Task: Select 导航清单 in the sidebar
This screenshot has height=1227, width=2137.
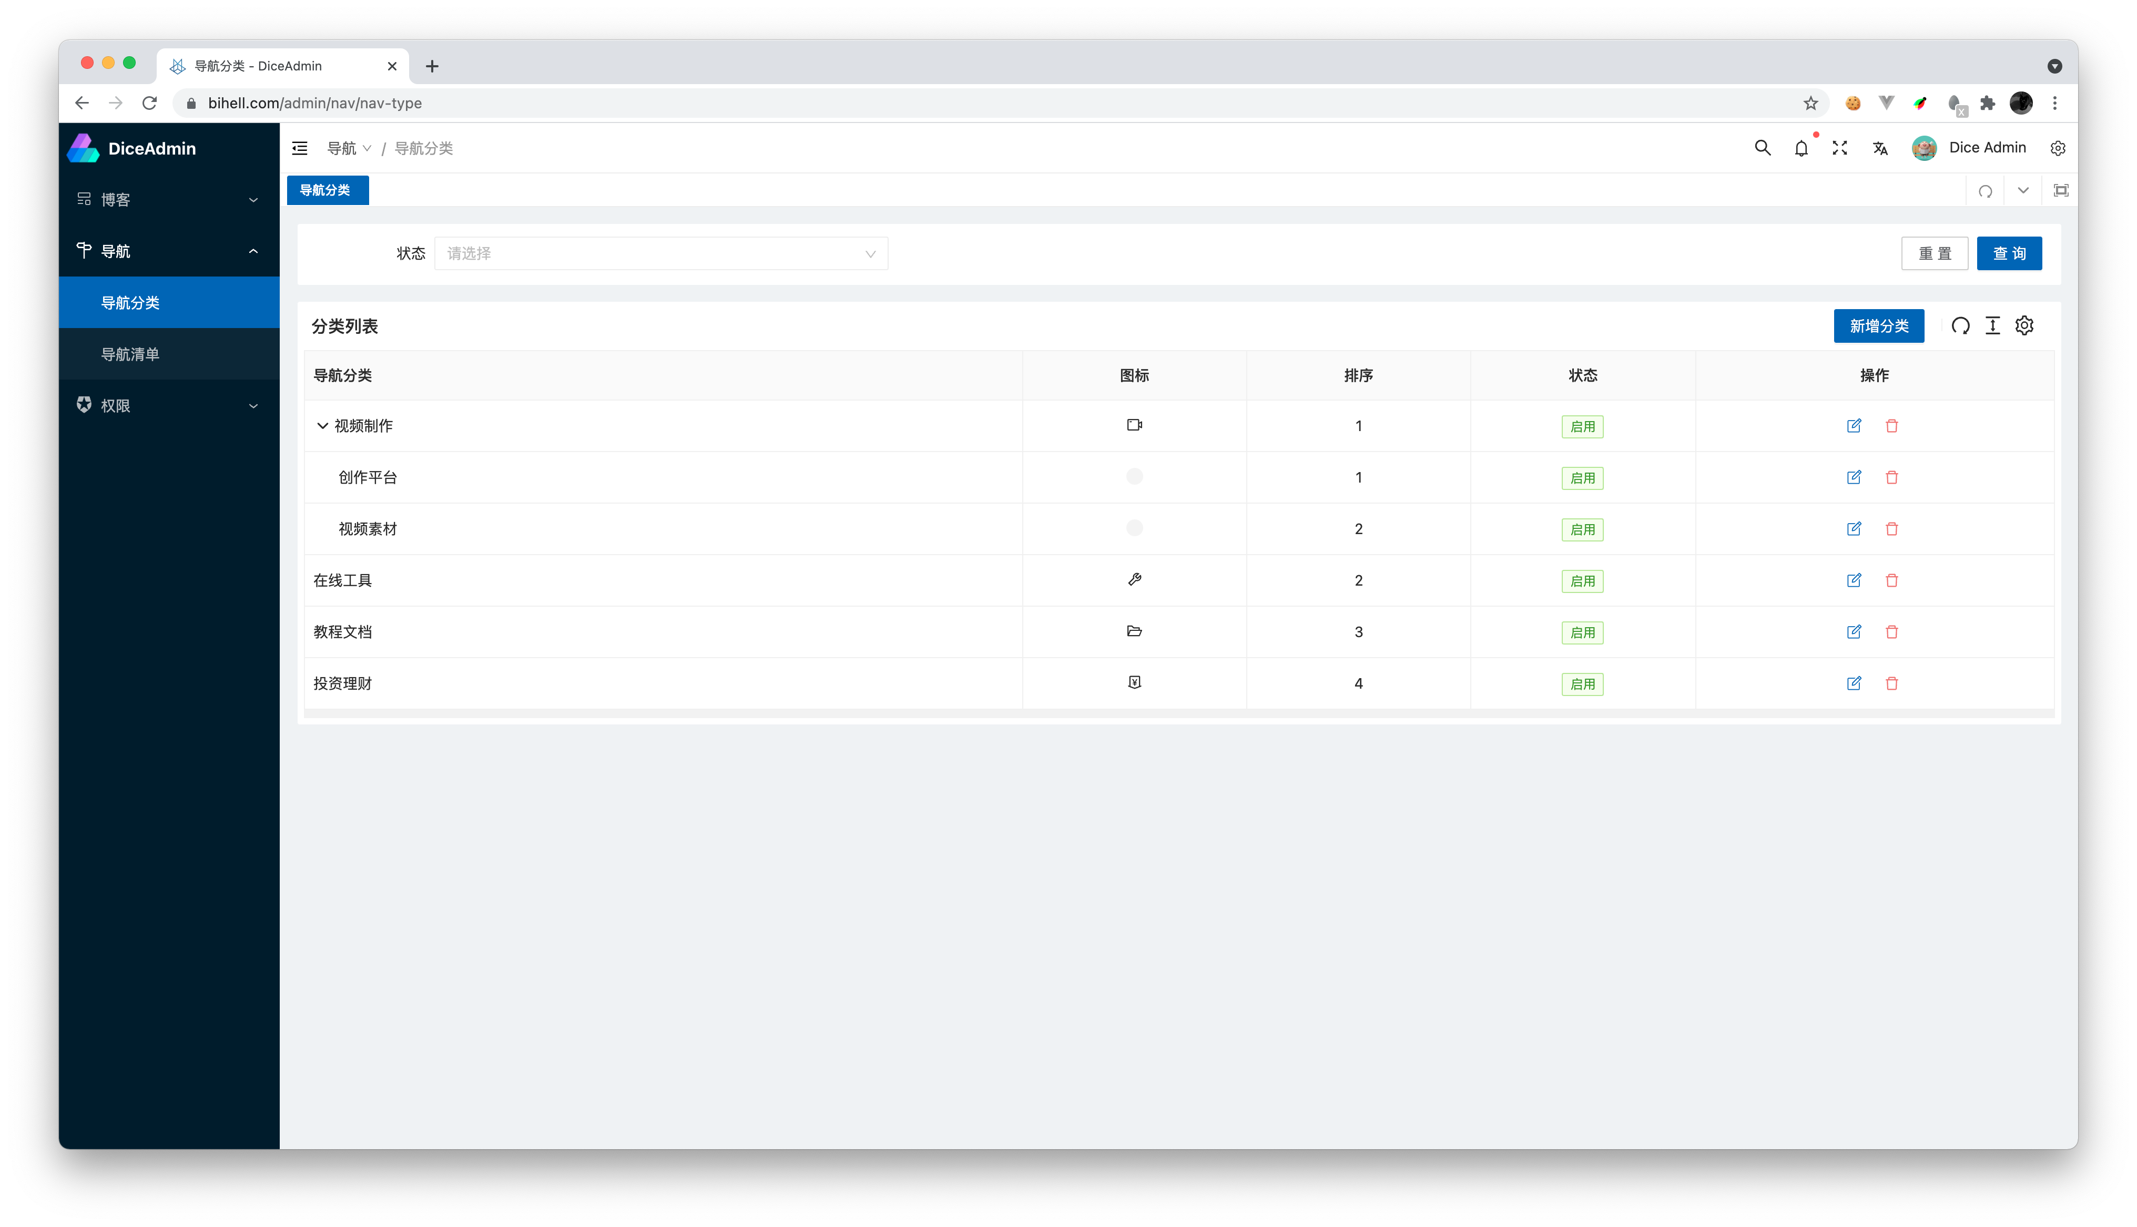Action: pyautogui.click(x=130, y=354)
